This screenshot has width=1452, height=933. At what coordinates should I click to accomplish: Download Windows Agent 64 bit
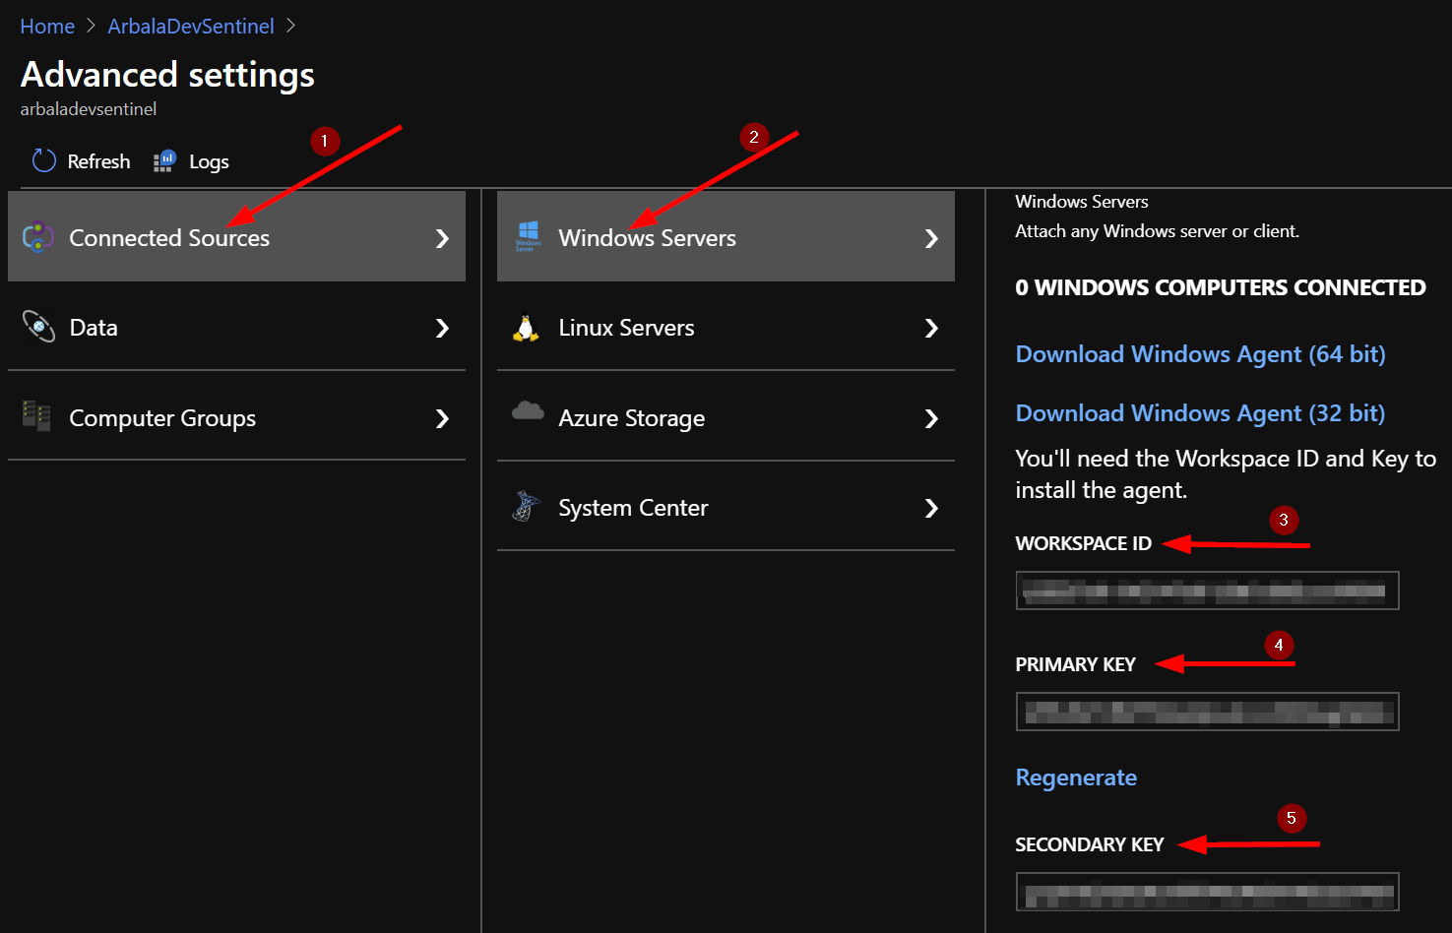(1200, 354)
